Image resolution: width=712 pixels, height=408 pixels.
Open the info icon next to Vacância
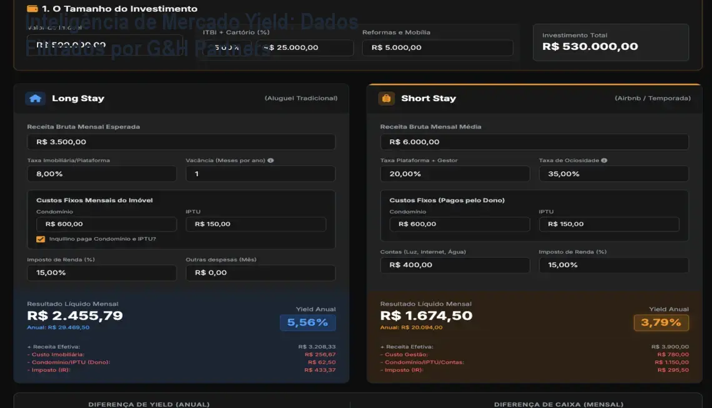(x=270, y=160)
